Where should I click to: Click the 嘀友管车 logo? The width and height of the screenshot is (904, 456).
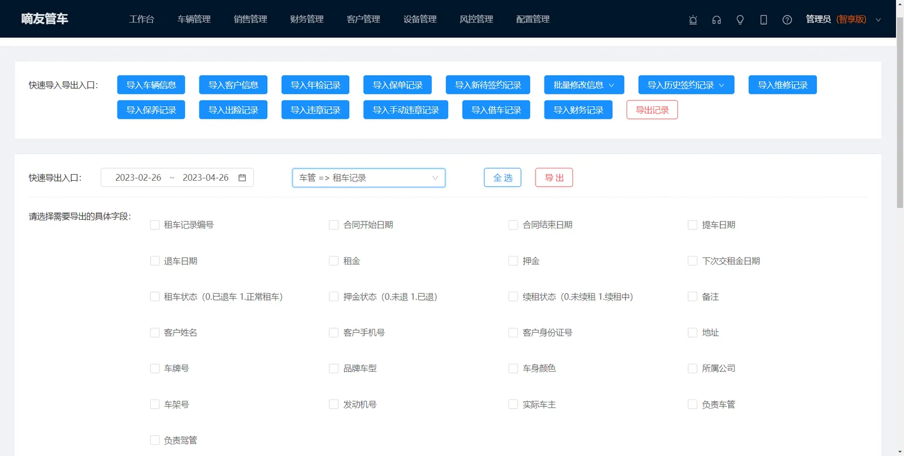click(45, 19)
